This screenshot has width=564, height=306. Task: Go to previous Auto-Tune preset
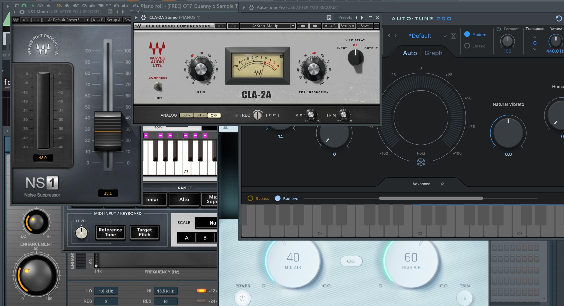(389, 36)
